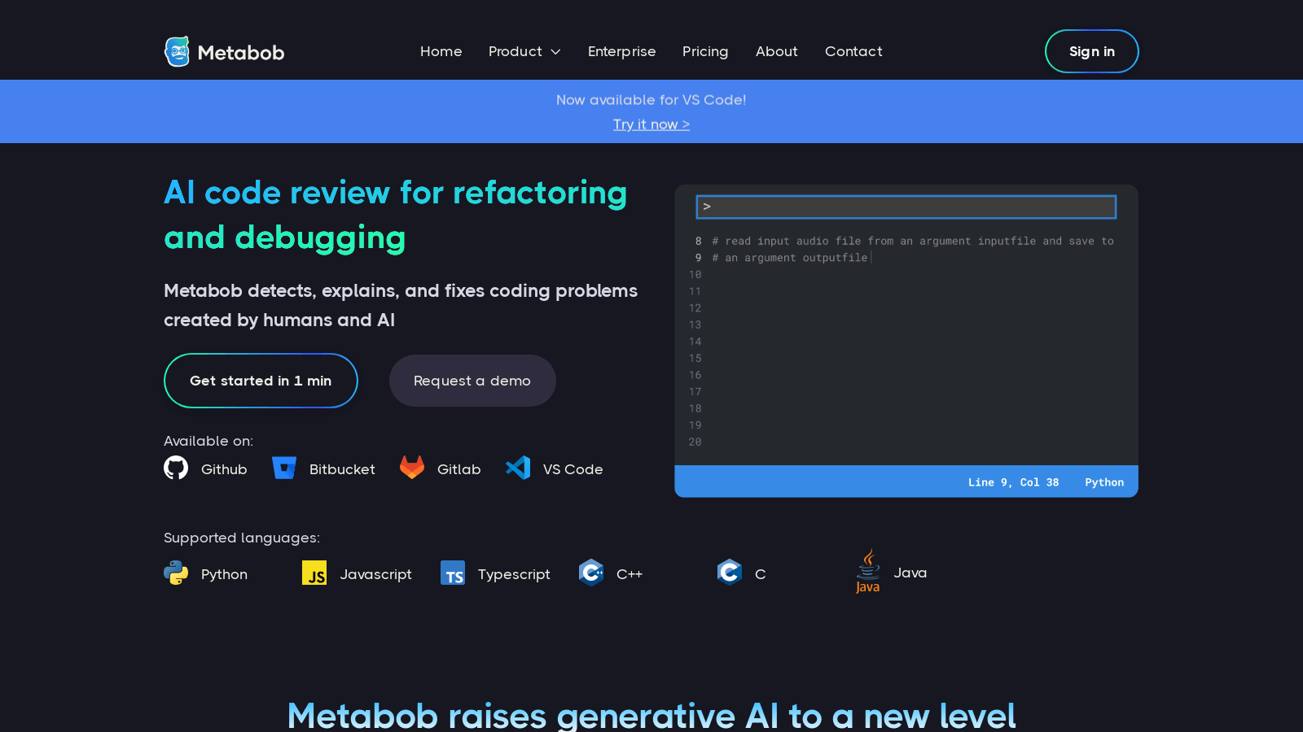Click code line 8 comment text
The height and width of the screenshot is (732, 1303).
point(913,241)
